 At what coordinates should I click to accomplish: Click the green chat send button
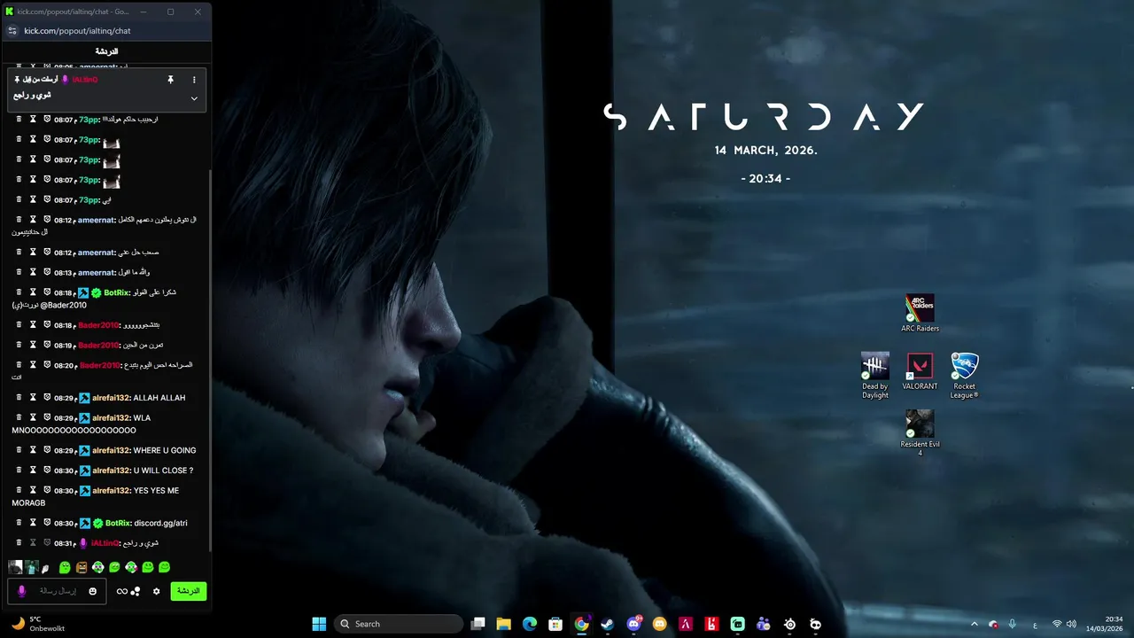tap(189, 591)
